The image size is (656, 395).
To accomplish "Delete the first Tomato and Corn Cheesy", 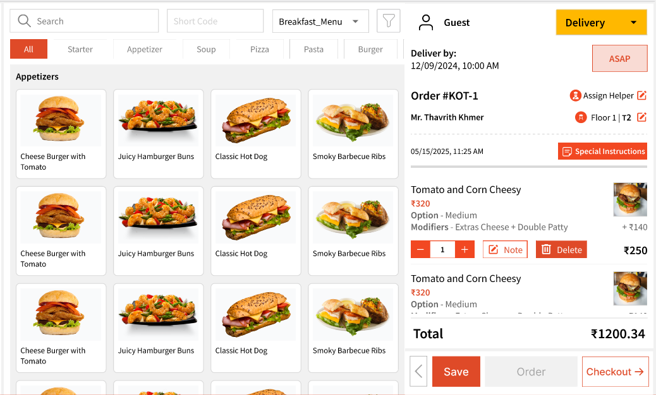I will click(561, 250).
